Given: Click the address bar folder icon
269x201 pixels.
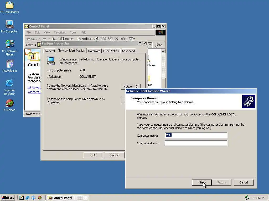Looking at the screenshot, I should (x=39, y=45).
